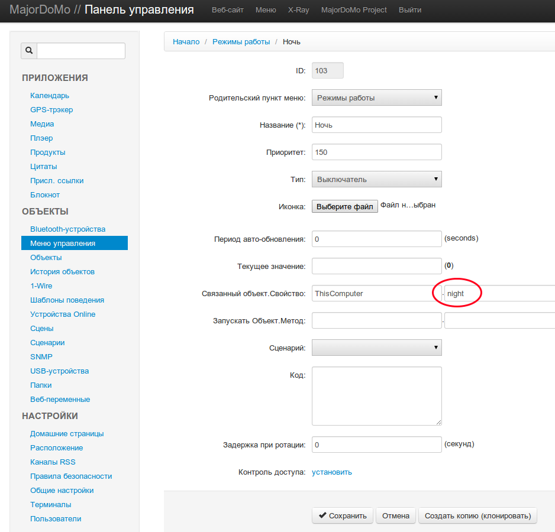Open Сценарии in the sidebar
The width and height of the screenshot is (555, 532).
(47, 342)
